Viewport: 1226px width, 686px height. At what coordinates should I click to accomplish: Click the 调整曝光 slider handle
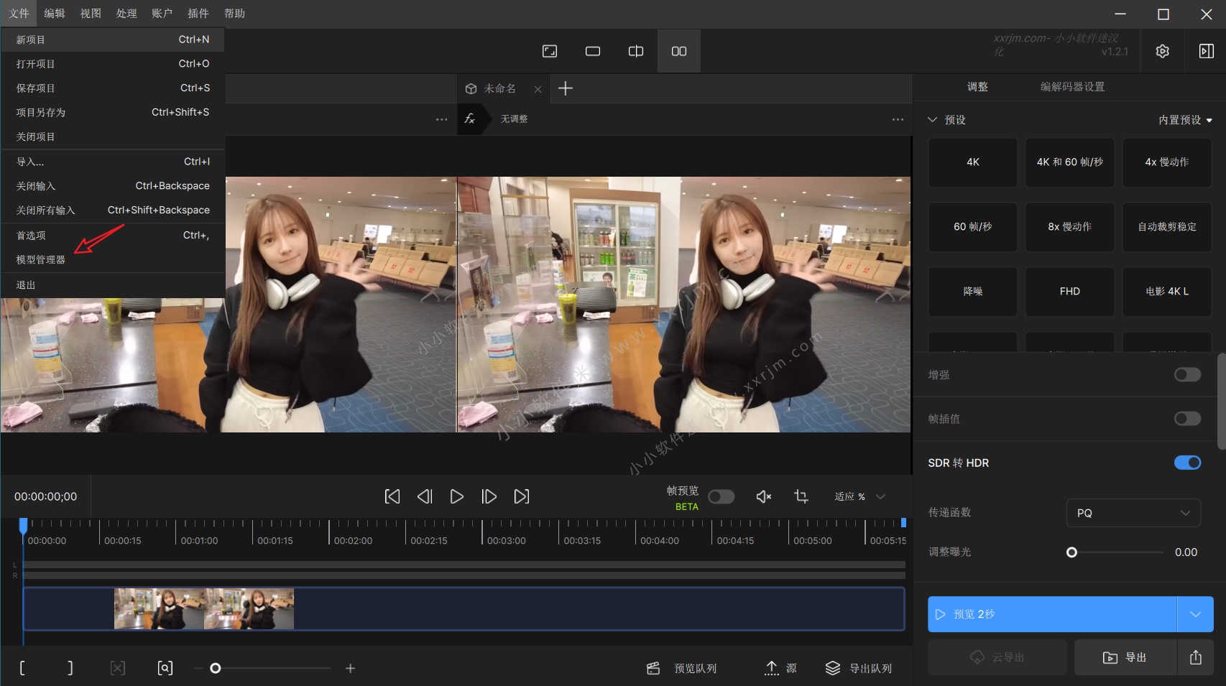1071,552
